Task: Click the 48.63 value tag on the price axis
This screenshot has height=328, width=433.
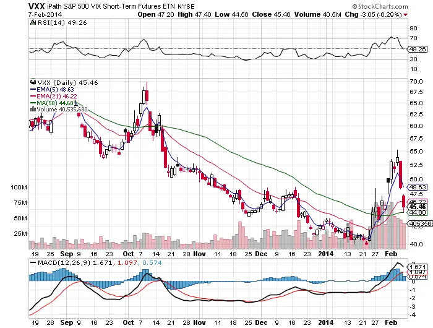Action: click(418, 188)
